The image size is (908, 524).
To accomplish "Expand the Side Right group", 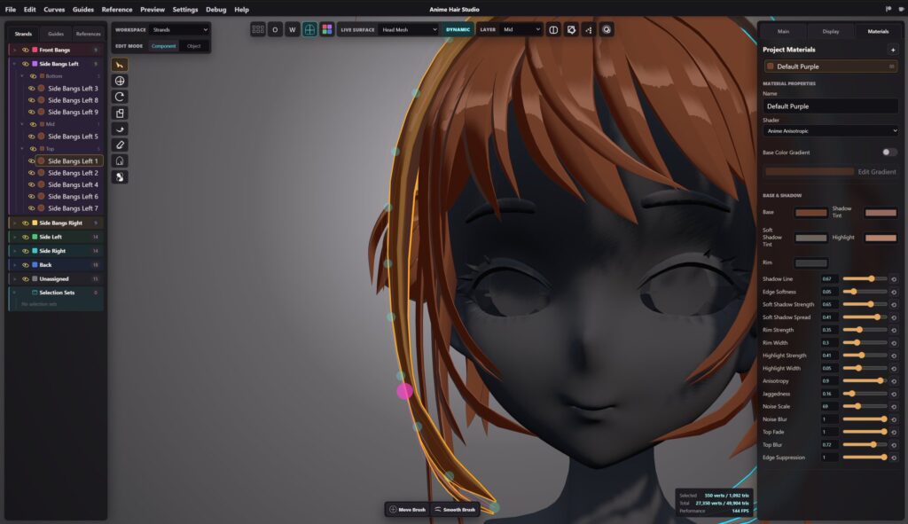I will [14, 251].
